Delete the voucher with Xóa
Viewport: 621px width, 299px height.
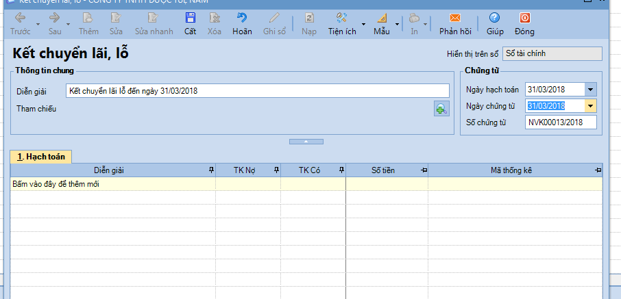pyautogui.click(x=215, y=24)
